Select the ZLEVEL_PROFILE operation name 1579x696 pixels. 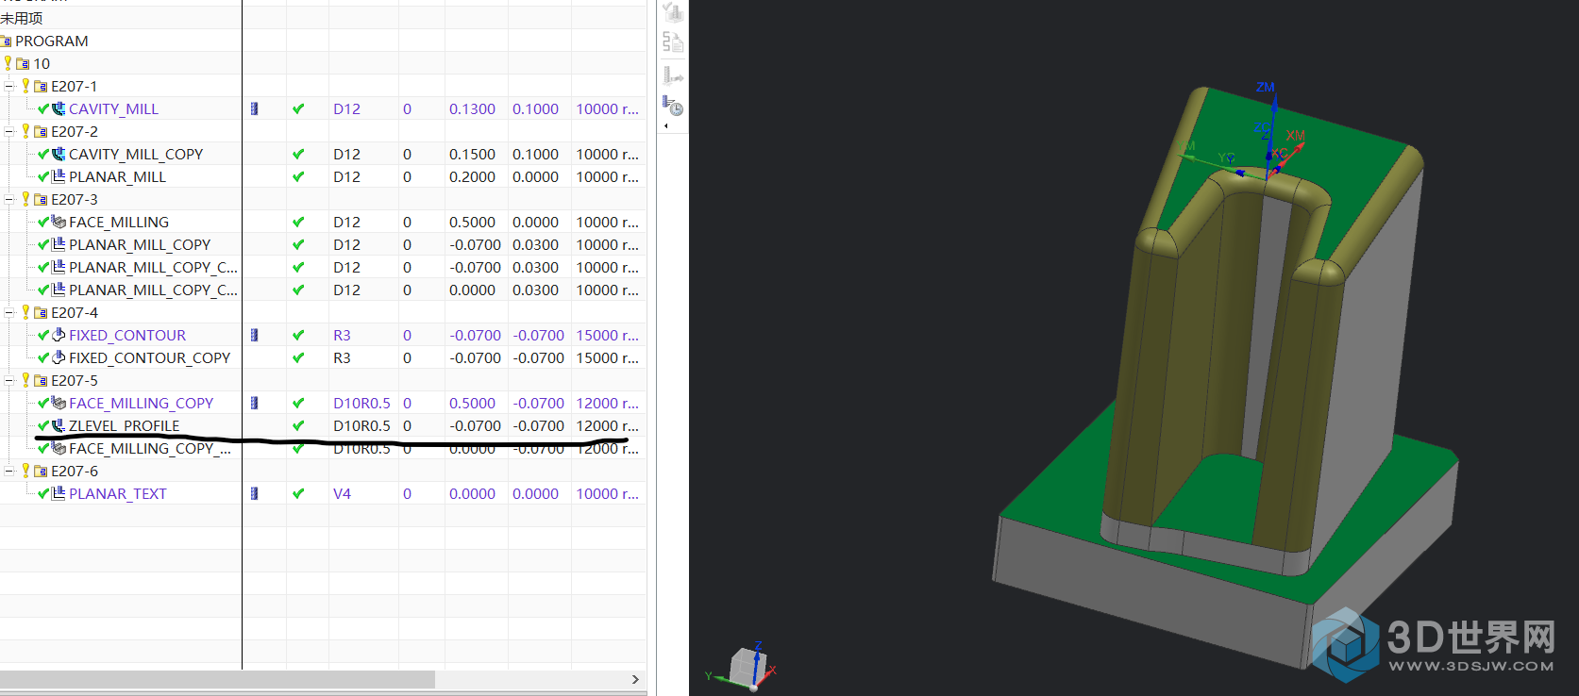coord(124,425)
